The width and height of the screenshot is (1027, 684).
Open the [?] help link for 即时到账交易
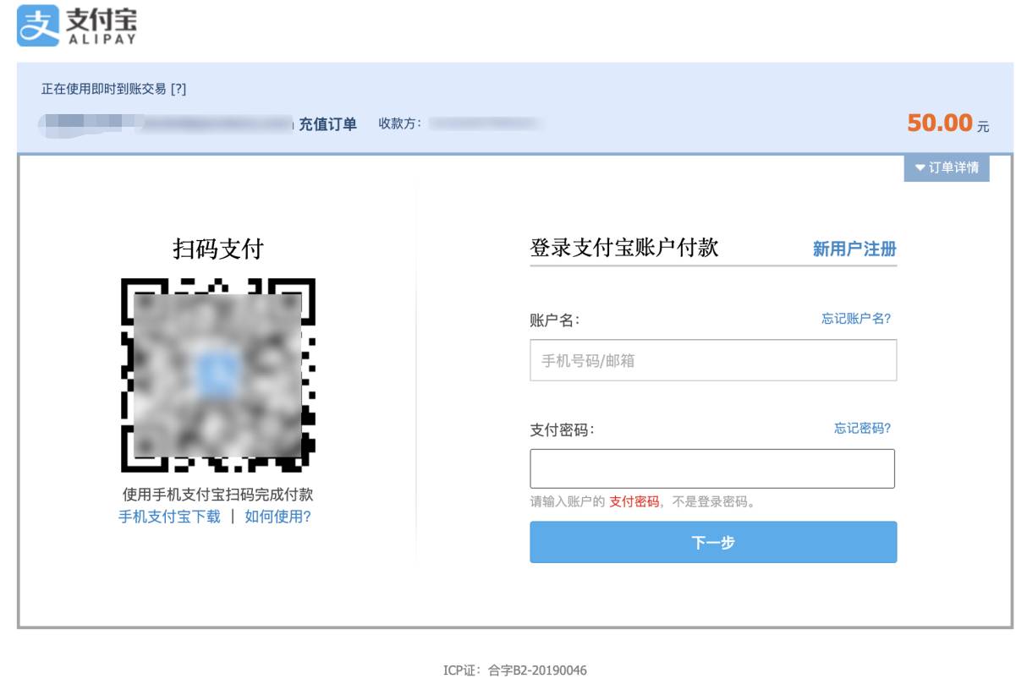tap(178, 89)
